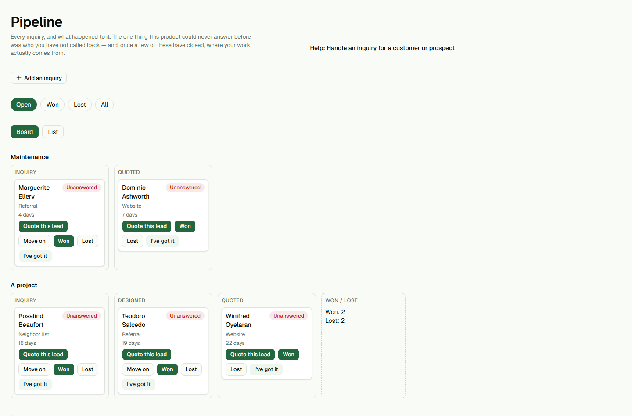Mark Winifred Oyelaran as Won
Viewport: 632px width, 416px height.
pos(289,355)
